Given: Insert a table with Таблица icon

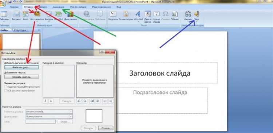Looking at the screenshot, I should [4, 14].
